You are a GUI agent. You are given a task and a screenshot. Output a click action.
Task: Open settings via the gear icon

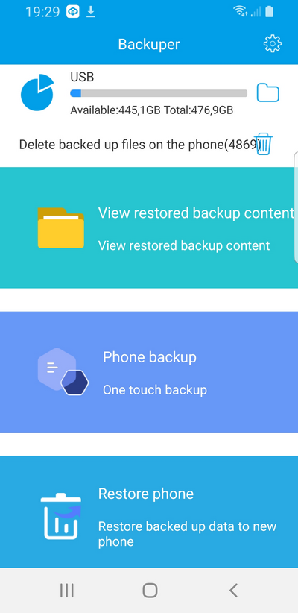(272, 44)
